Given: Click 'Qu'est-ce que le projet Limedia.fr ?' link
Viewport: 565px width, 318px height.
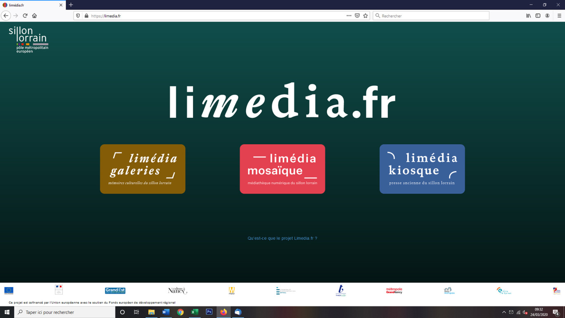Looking at the screenshot, I should [x=282, y=238].
